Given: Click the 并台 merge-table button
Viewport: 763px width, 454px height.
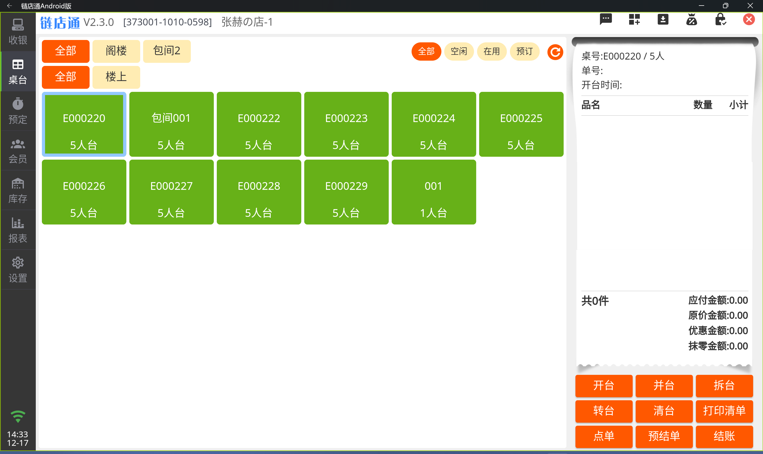Looking at the screenshot, I should pos(664,385).
